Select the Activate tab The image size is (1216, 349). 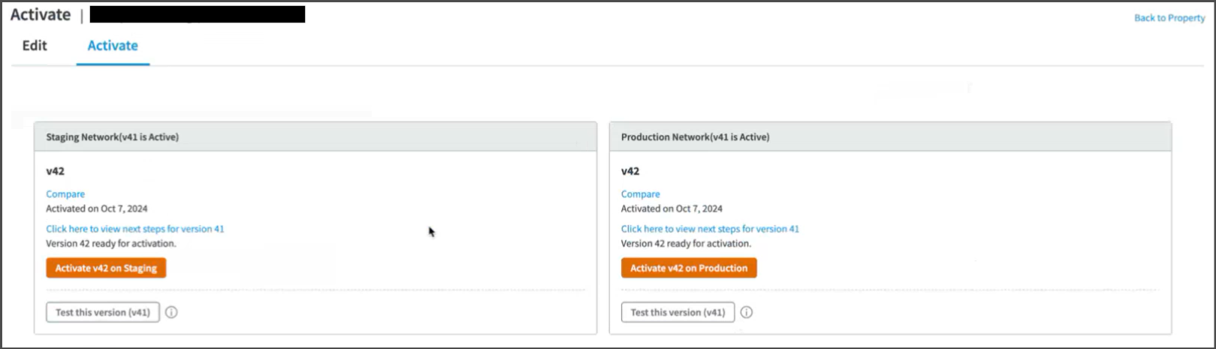click(x=113, y=46)
